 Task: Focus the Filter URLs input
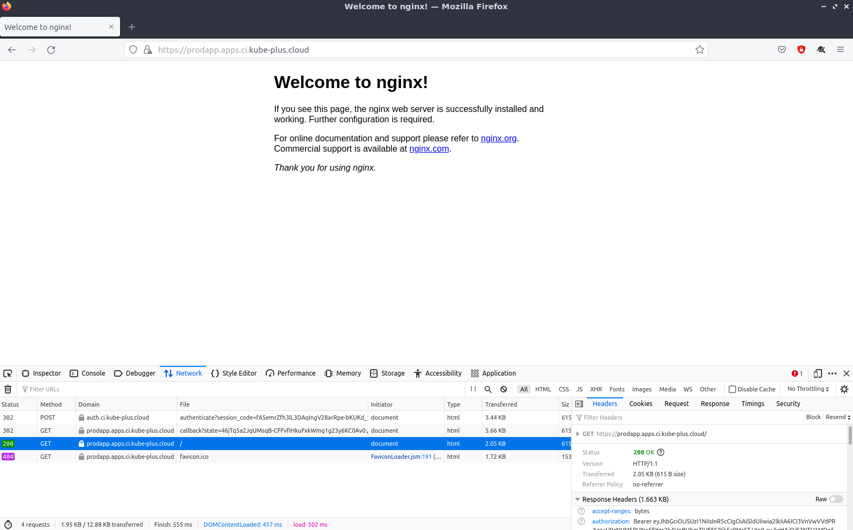242,389
